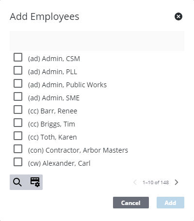
Task: Open the search magnifier icon
Action: pos(17,182)
